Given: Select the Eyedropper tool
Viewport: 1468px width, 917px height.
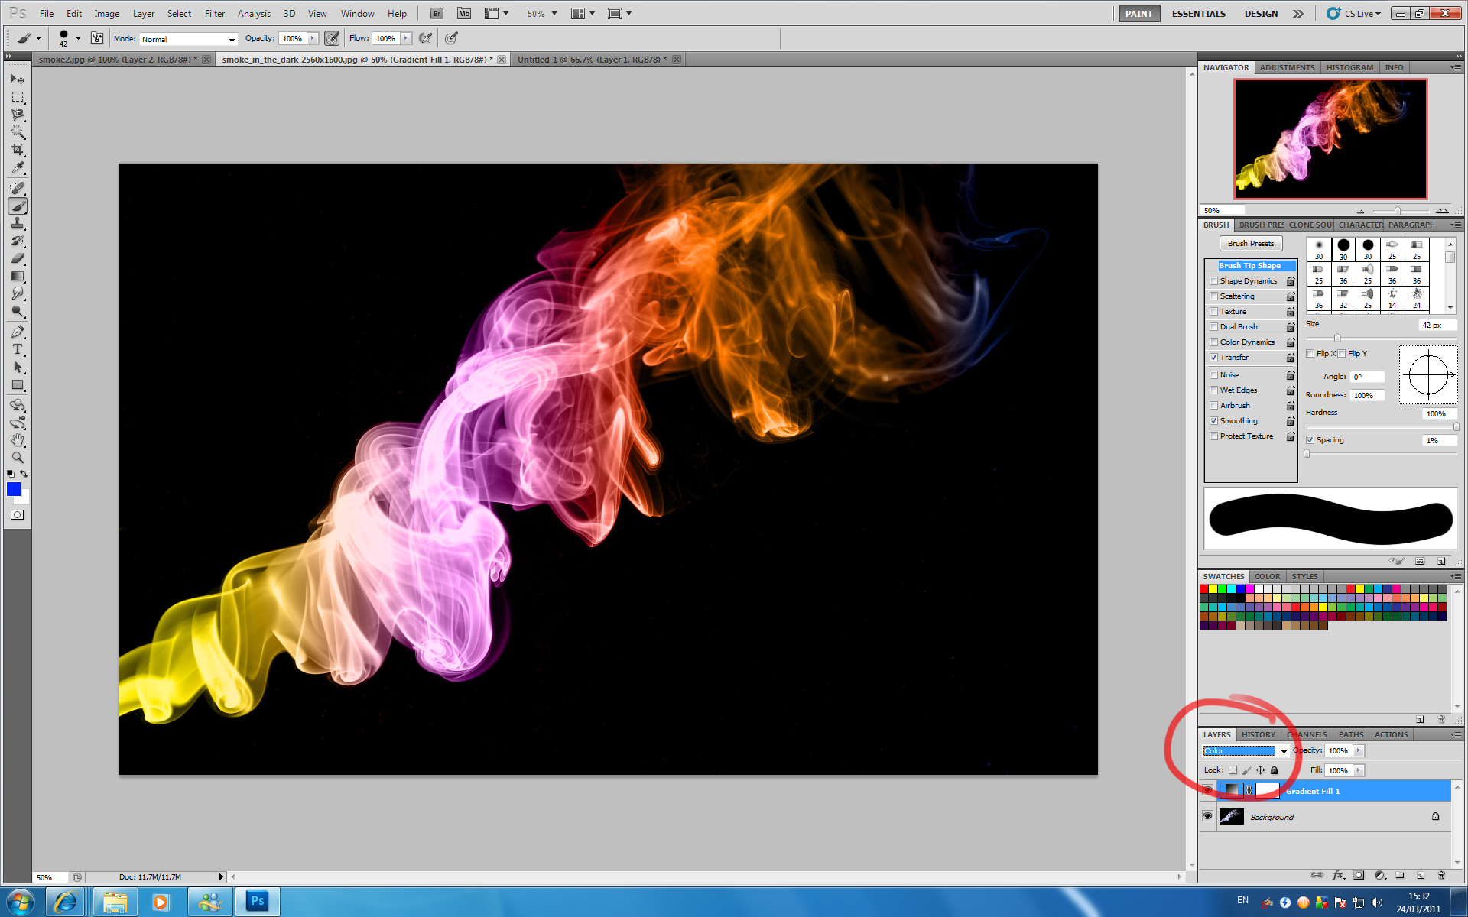Looking at the screenshot, I should (18, 168).
